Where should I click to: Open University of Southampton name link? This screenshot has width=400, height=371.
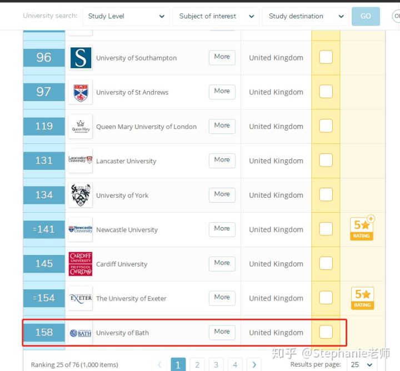point(137,58)
